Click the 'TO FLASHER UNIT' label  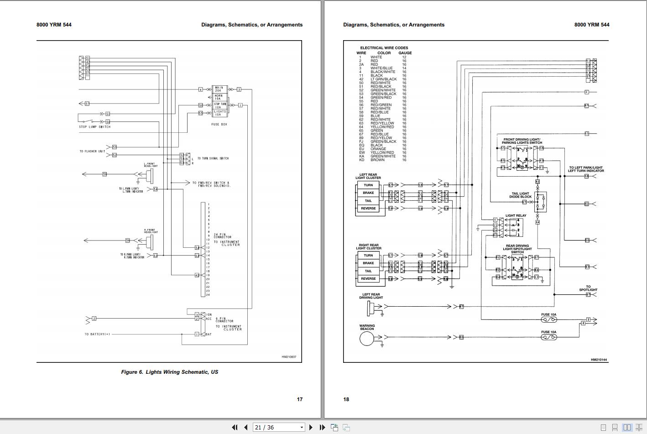92,151
